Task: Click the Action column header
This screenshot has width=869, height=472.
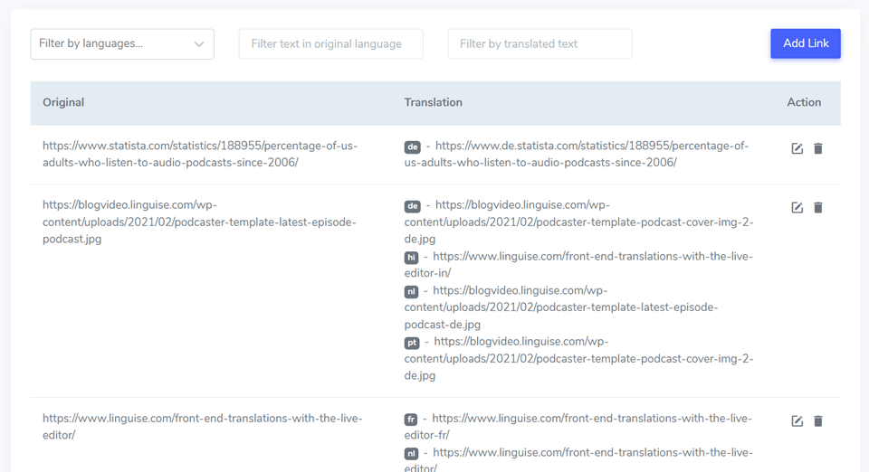Action: point(804,102)
